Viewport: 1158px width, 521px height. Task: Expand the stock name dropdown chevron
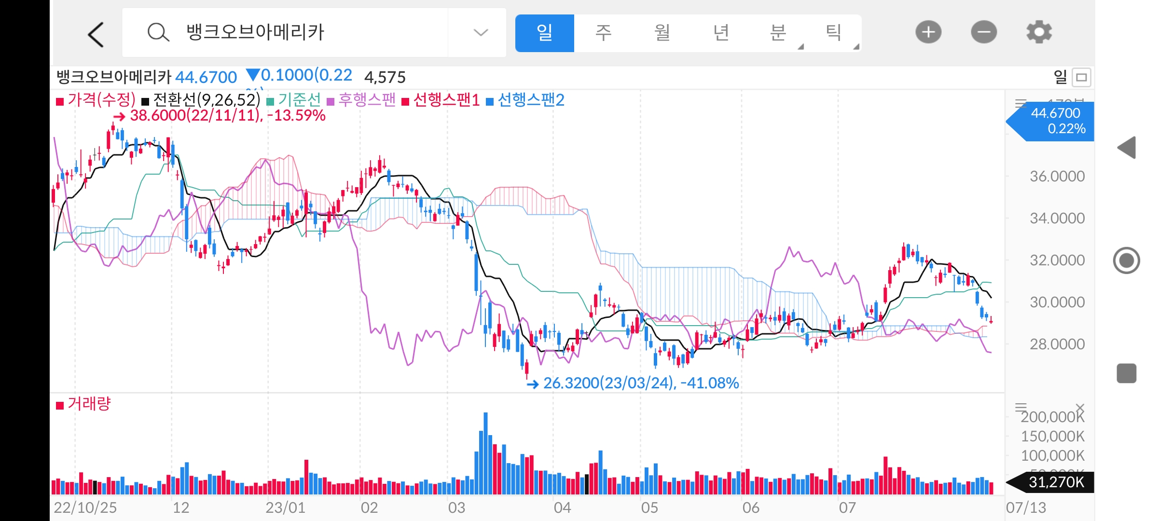coord(480,33)
